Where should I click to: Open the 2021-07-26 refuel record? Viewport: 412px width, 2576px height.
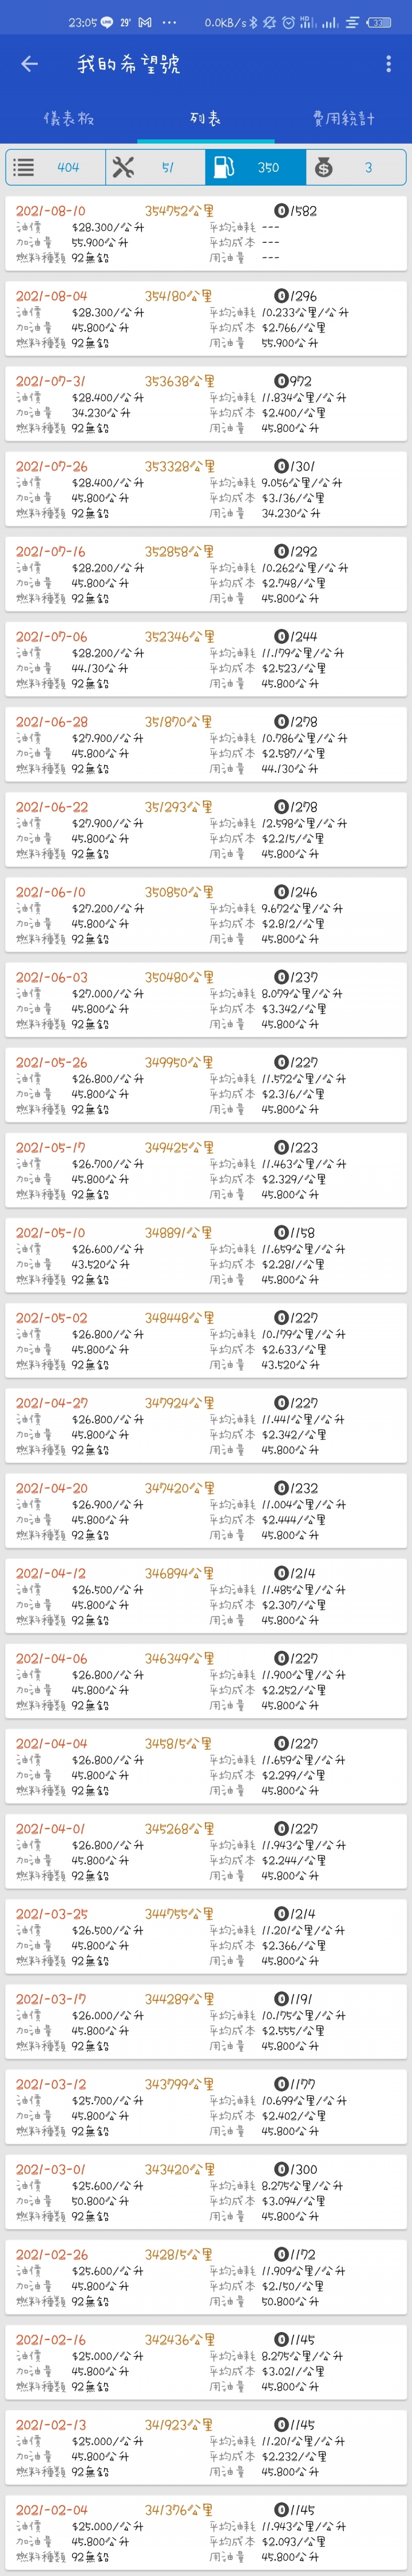click(x=206, y=489)
